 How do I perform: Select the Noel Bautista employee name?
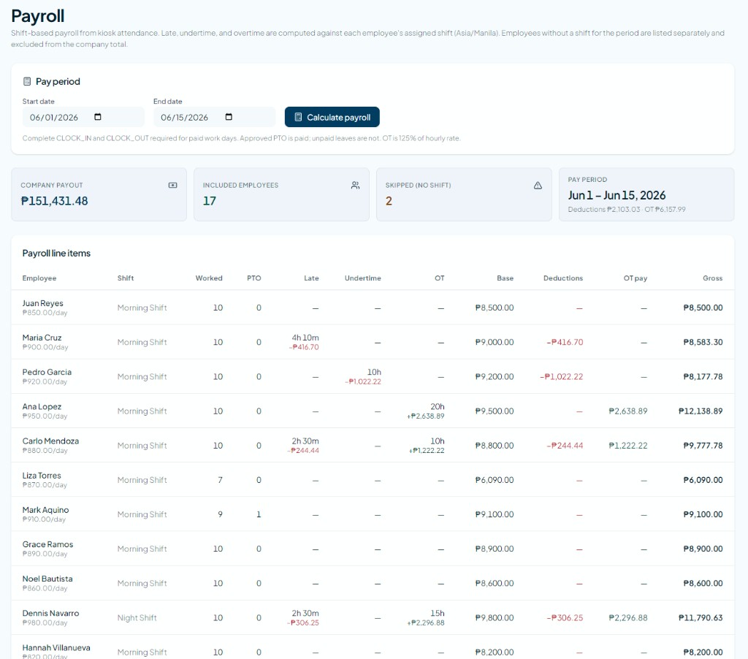pyautogui.click(x=47, y=579)
